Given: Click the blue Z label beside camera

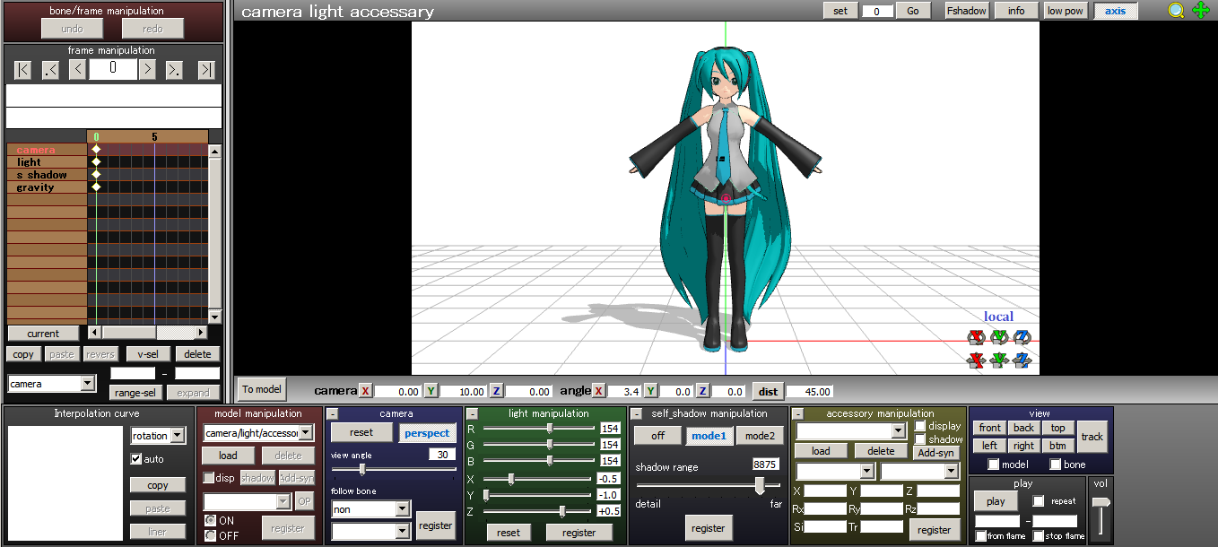Looking at the screenshot, I should (496, 391).
